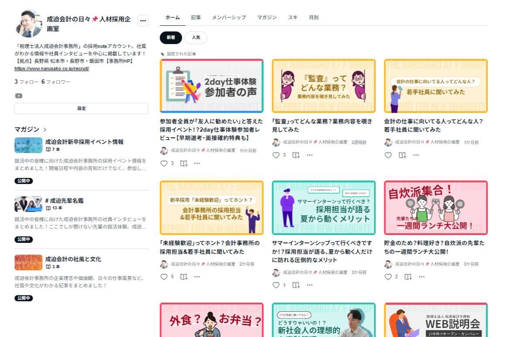Open more options for 自炊派 article

pos(421,277)
